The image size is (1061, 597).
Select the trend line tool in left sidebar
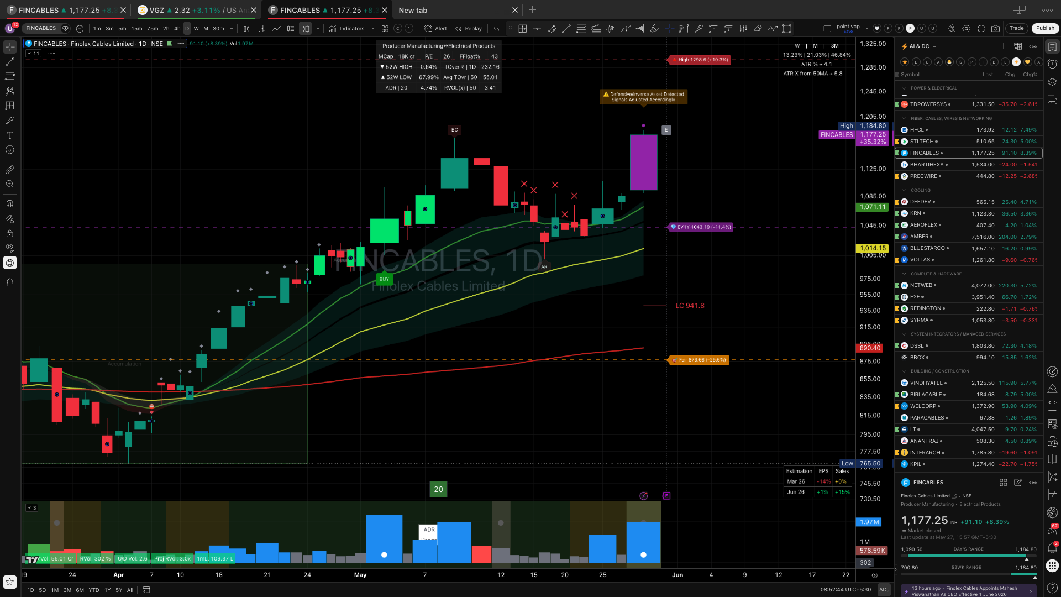click(x=10, y=62)
